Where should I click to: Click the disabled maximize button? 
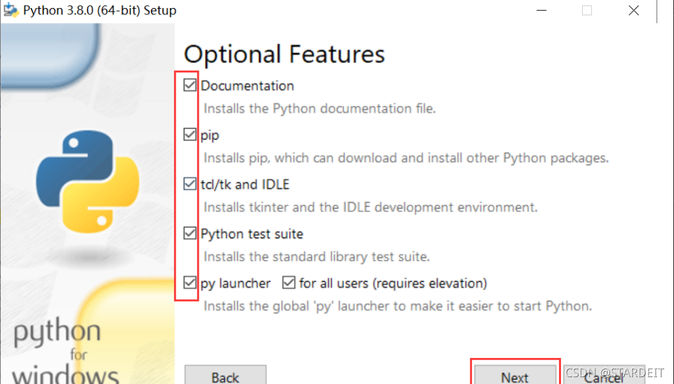[587, 11]
